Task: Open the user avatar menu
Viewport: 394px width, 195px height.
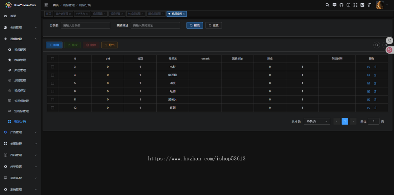Action: tap(380, 5)
